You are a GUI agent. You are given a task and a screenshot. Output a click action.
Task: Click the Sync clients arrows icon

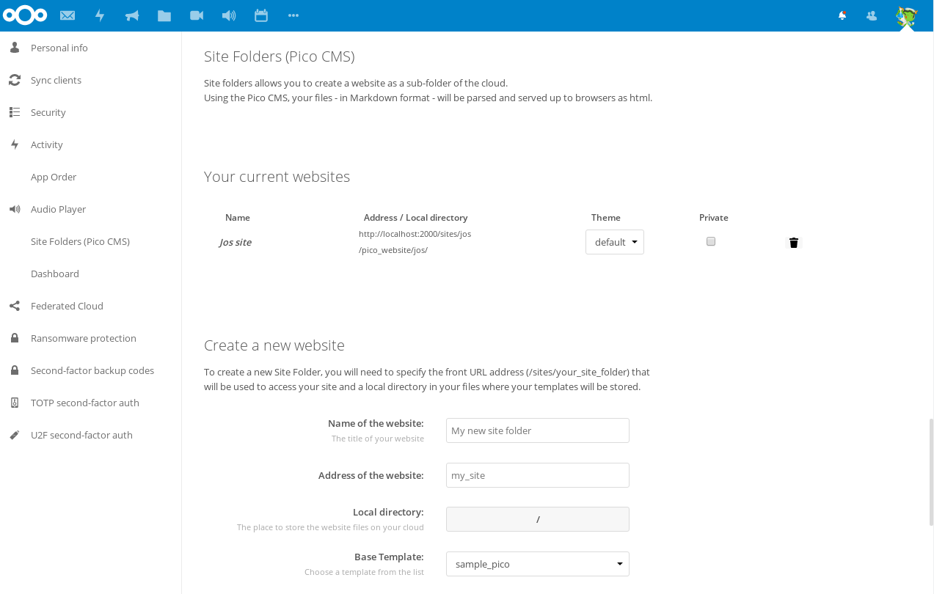[15, 80]
